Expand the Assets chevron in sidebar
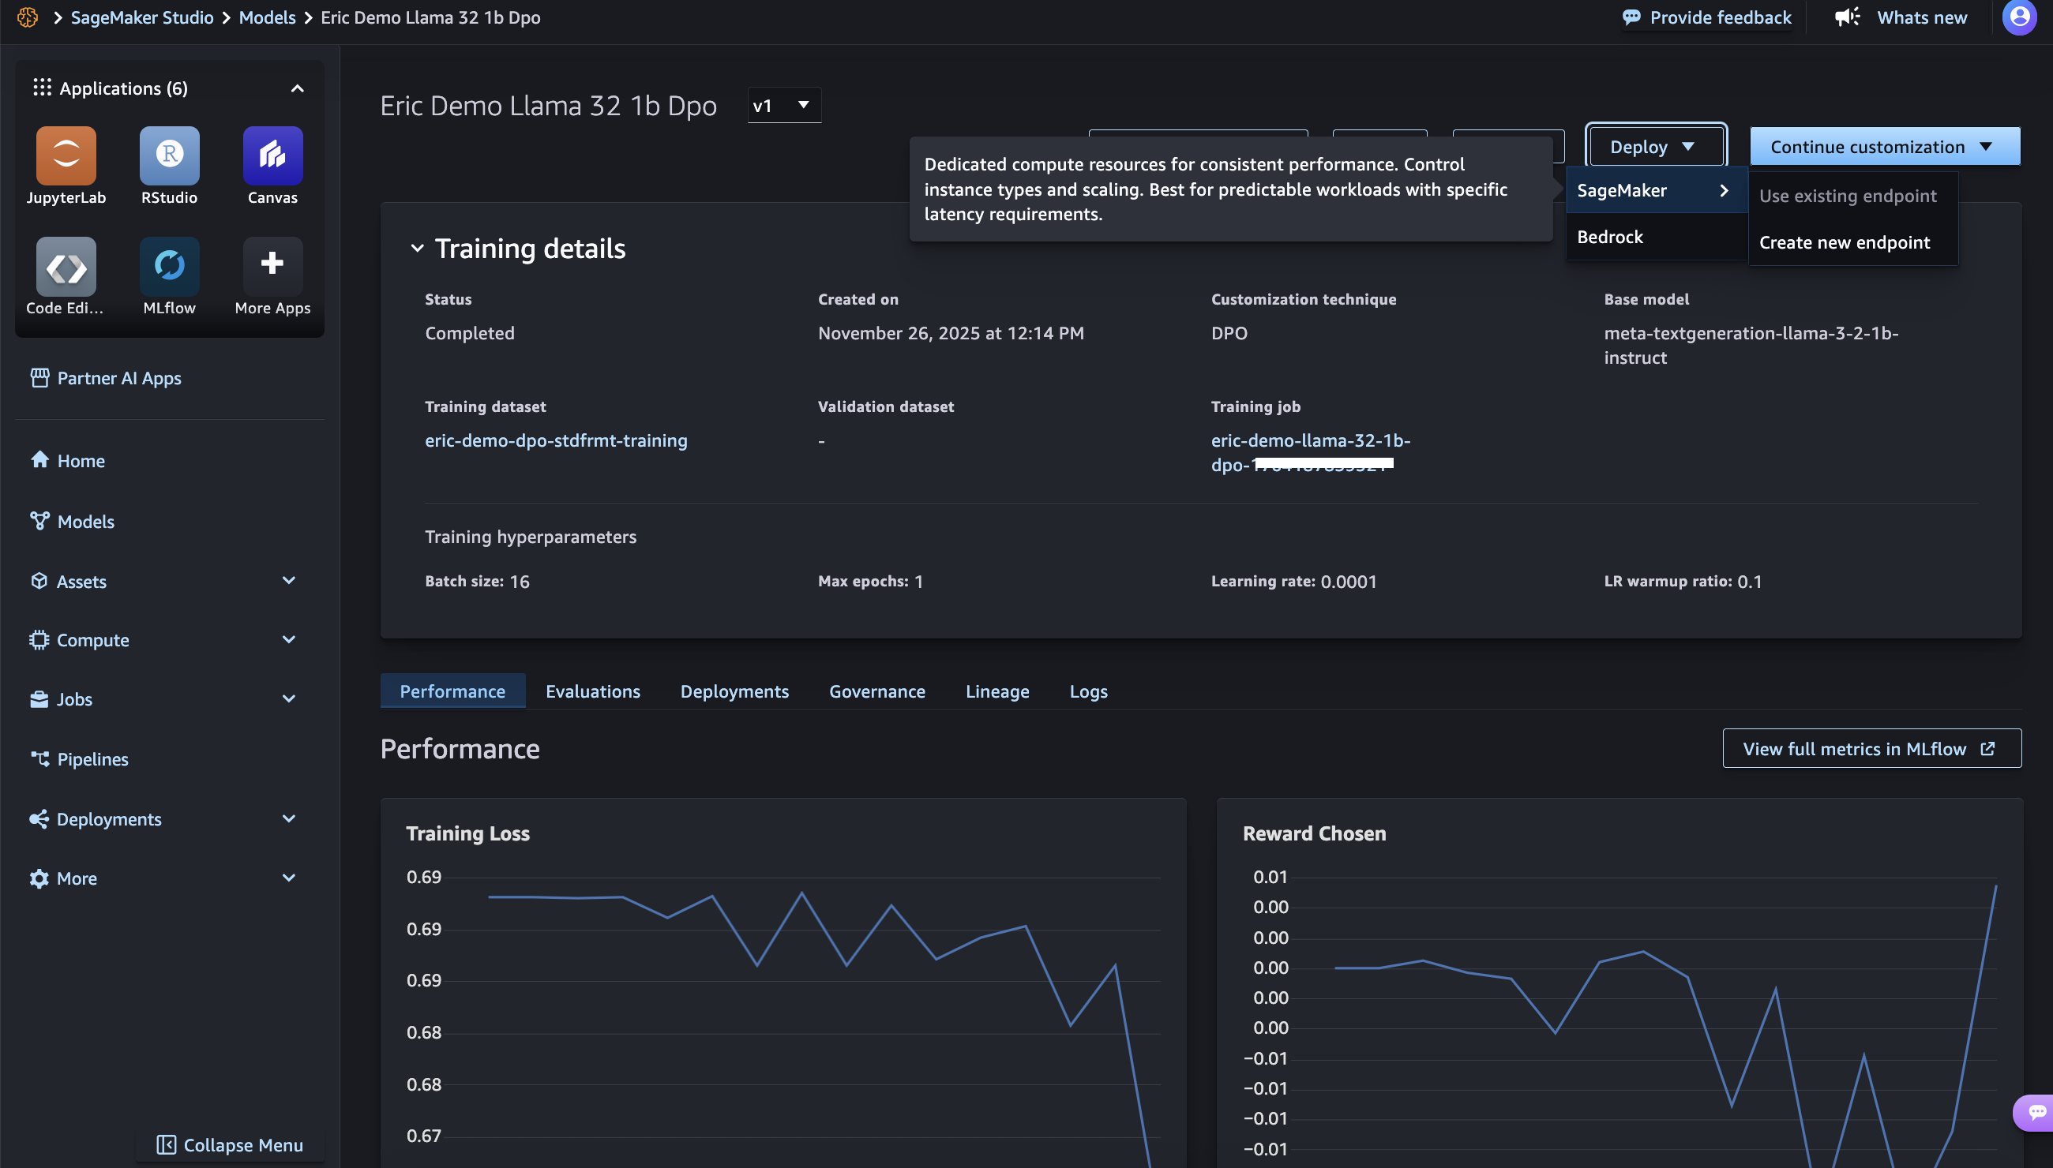Viewport: 2053px width, 1168px height. tap(289, 580)
